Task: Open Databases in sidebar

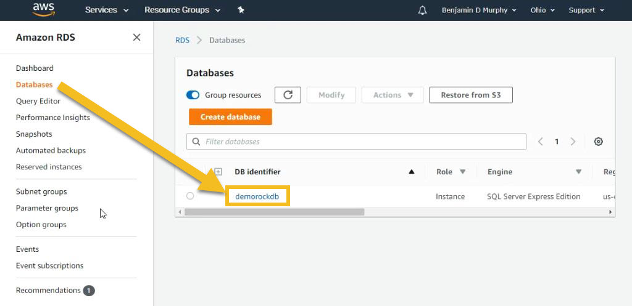Action: point(35,85)
